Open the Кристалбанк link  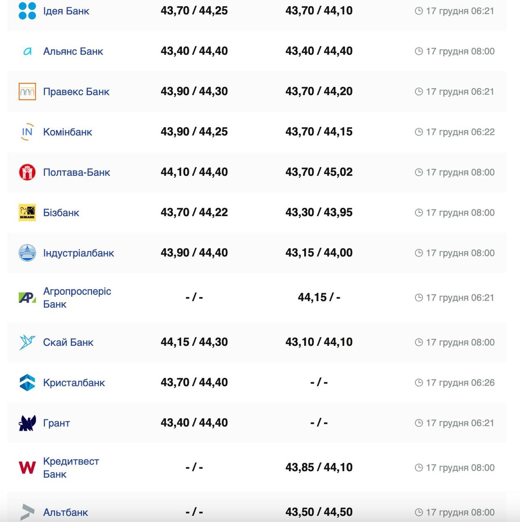(x=74, y=383)
